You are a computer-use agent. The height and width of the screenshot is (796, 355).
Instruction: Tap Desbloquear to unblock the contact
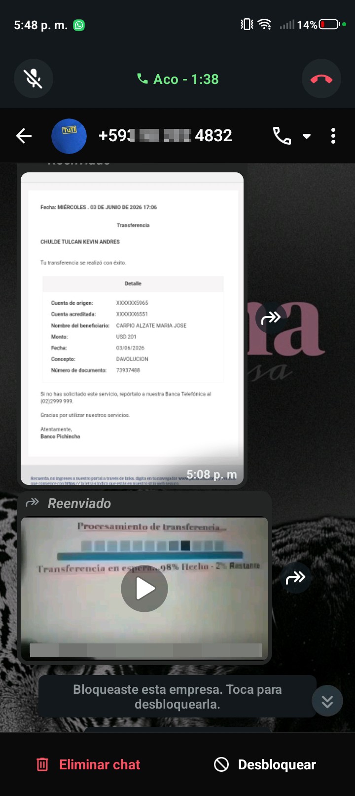click(x=265, y=764)
